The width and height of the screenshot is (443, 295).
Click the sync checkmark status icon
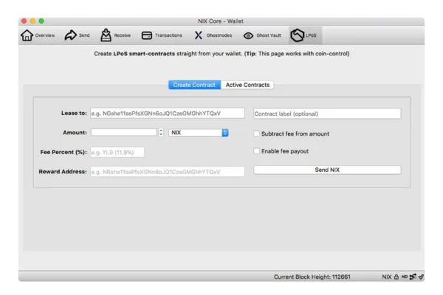click(x=421, y=277)
